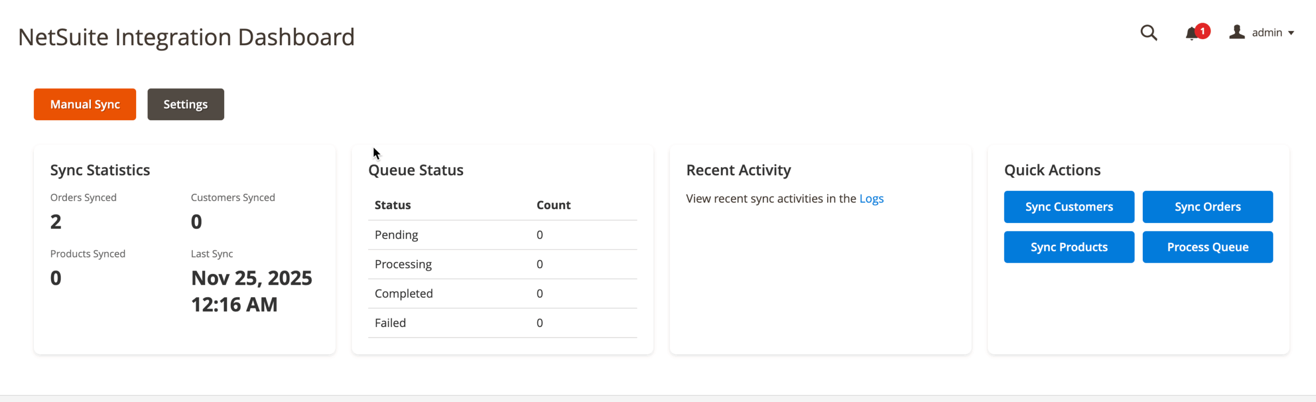Screen dimensions: 1316x402
Task: Select the Pending row in Queue Status
Action: [x=502, y=235]
